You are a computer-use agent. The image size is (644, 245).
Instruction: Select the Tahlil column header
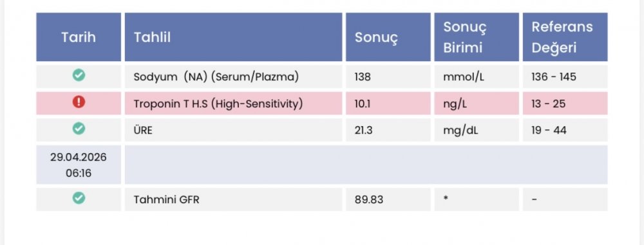click(x=233, y=37)
